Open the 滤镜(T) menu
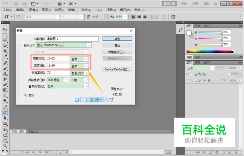Screen dimensions: 244x156 click(73, 10)
